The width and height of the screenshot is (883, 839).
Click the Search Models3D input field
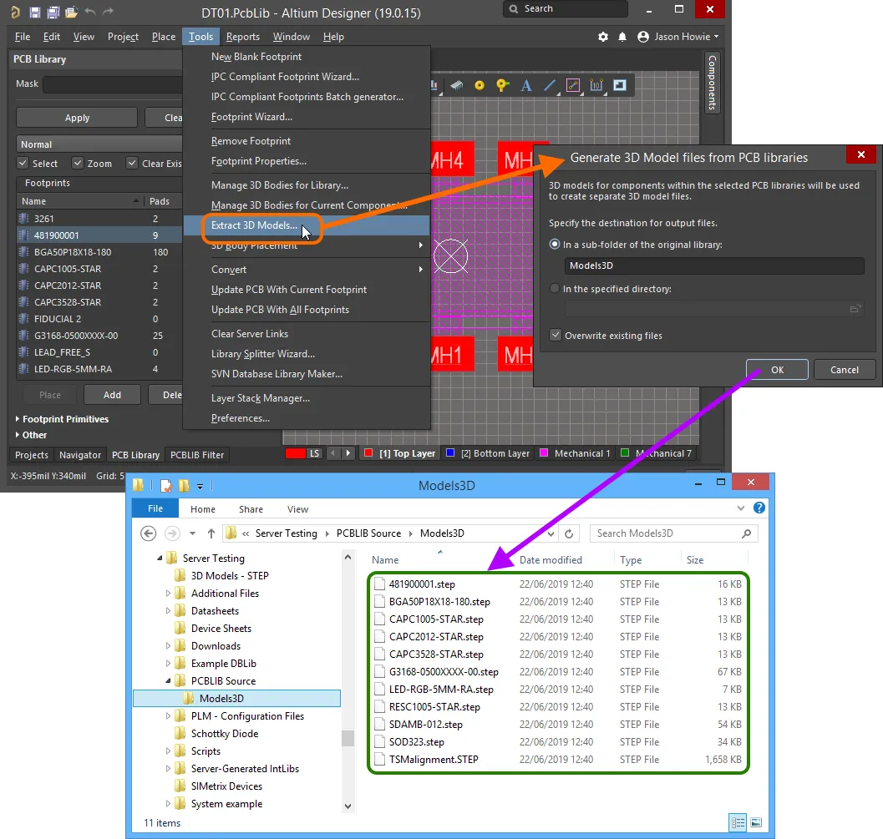[673, 533]
